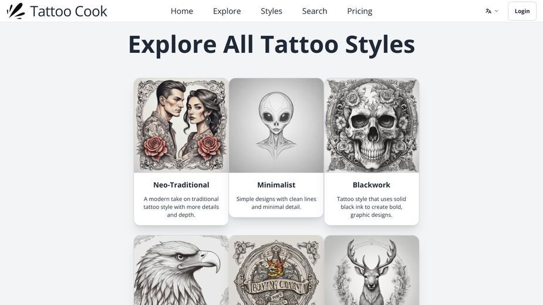Click the Neo-Traditional style title
543x305 pixels.
click(x=181, y=185)
